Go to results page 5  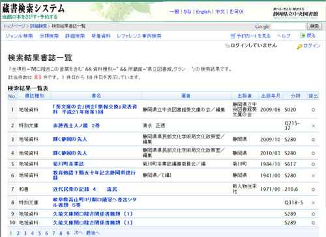tap(40, 233)
